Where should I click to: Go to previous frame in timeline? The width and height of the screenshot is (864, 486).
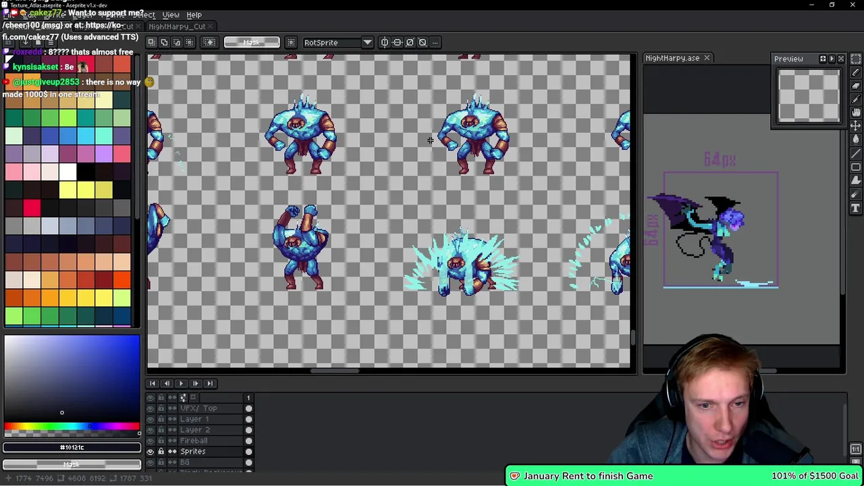[x=167, y=383]
